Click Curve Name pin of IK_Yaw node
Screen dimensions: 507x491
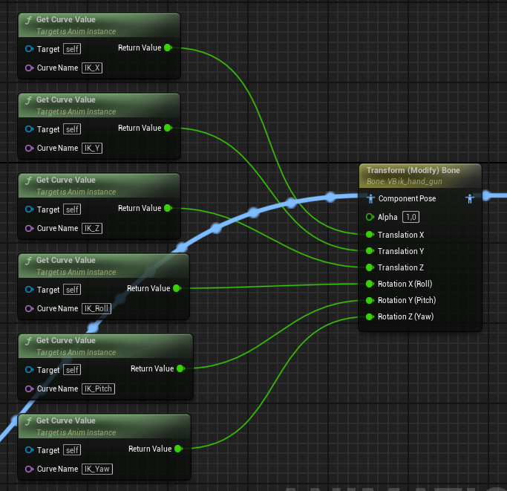coord(29,469)
